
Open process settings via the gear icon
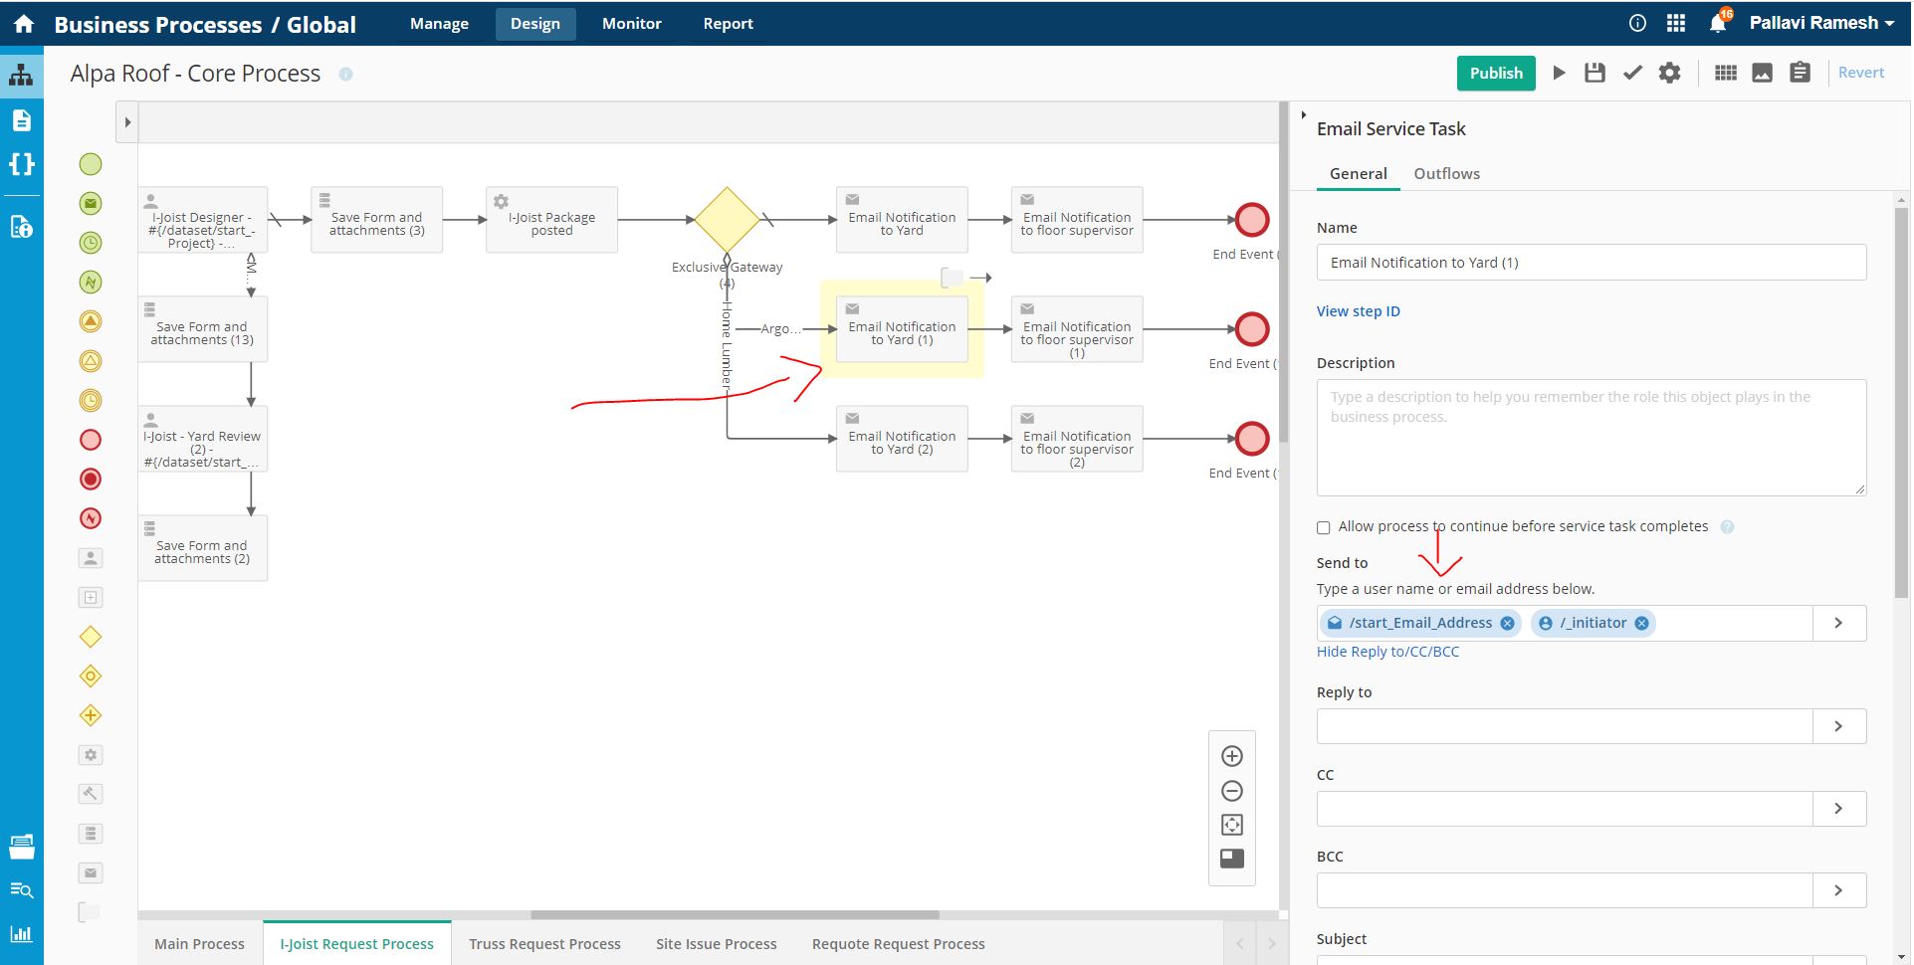[x=1669, y=72]
